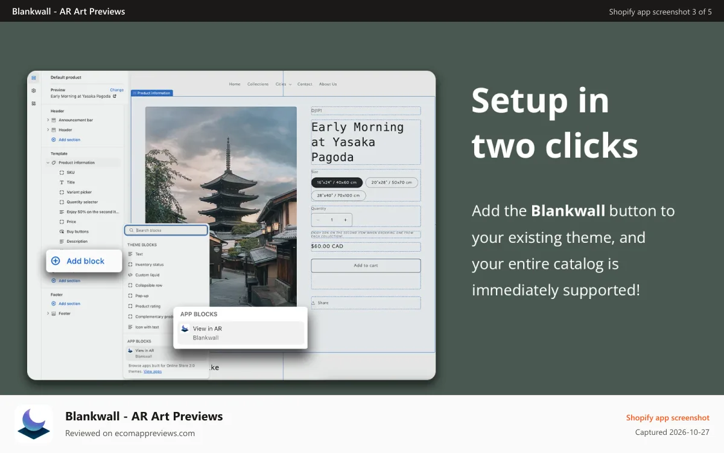Select the 16"x24" / 40x60 cm size
The height and width of the screenshot is (453, 724).
tap(337, 182)
